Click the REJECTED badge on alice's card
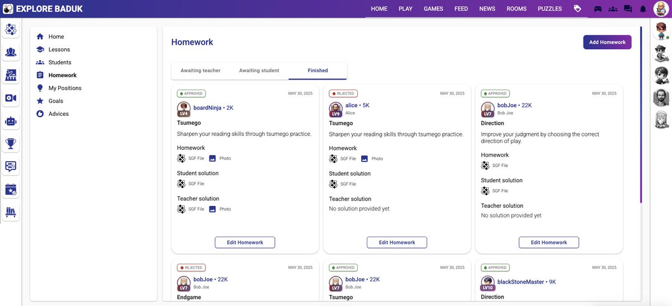 point(343,94)
